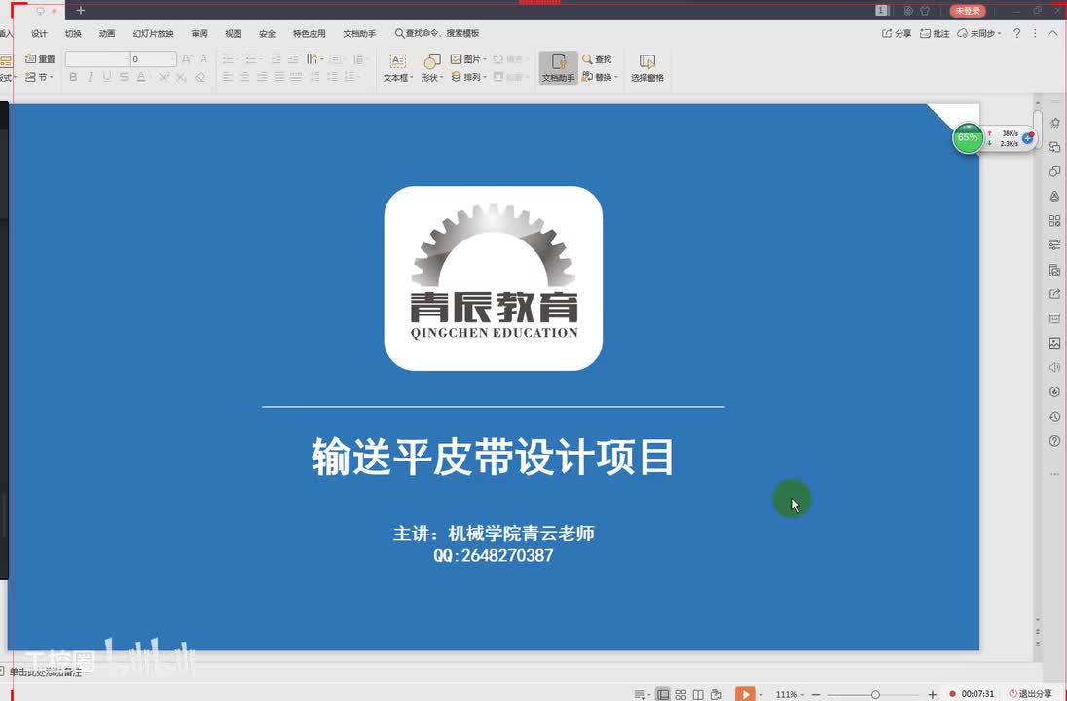Click the 查找 find button
The image size is (1067, 701).
(597, 59)
